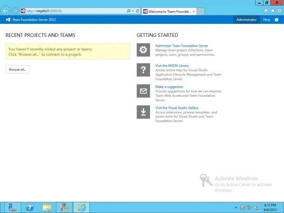Click the volume speaker tray icon
Viewport: 284px width, 213px height.
(x=256, y=207)
